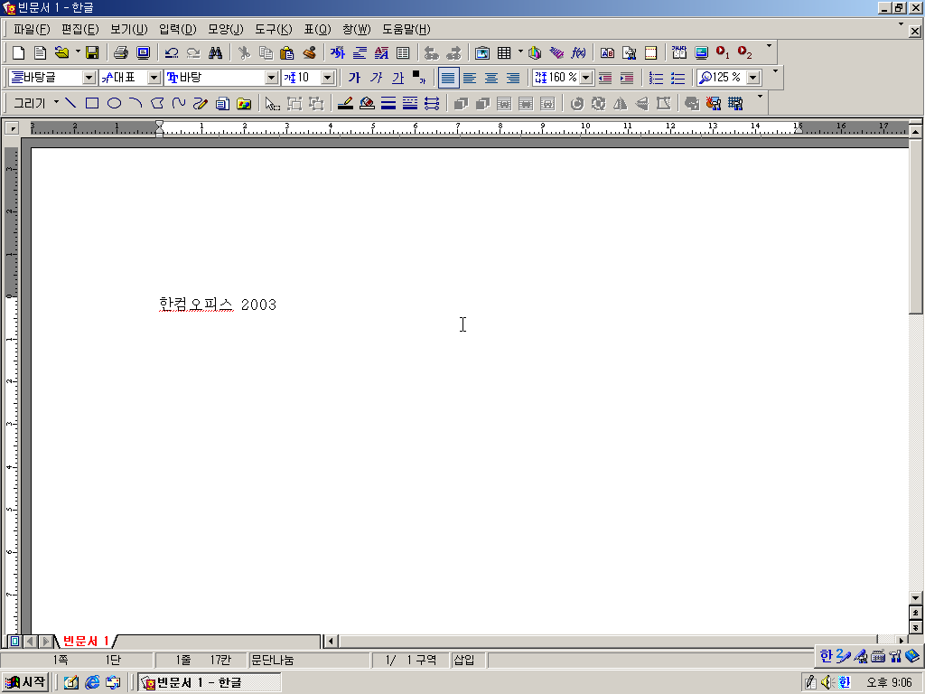Undo the last action
The width and height of the screenshot is (925, 694).
click(172, 53)
